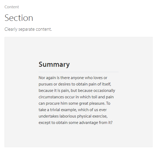
Task: Click the Section page title
Action: 19,18
